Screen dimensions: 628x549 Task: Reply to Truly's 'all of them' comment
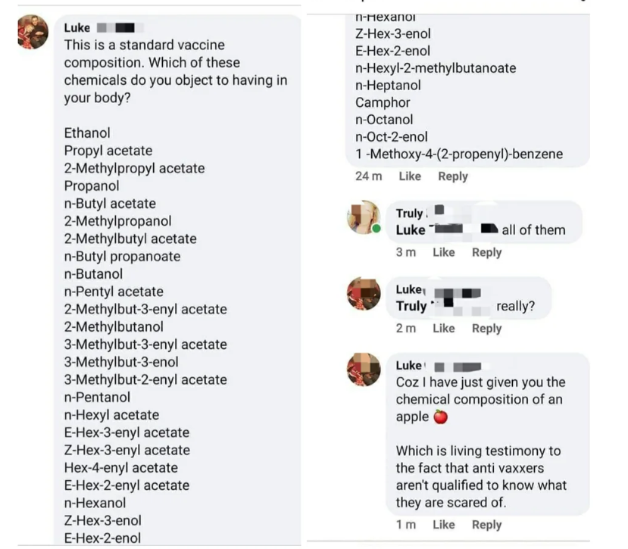(486, 252)
